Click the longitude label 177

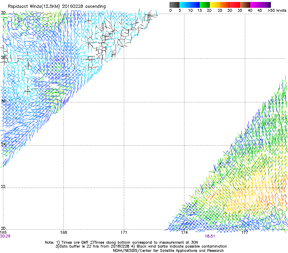point(245,232)
